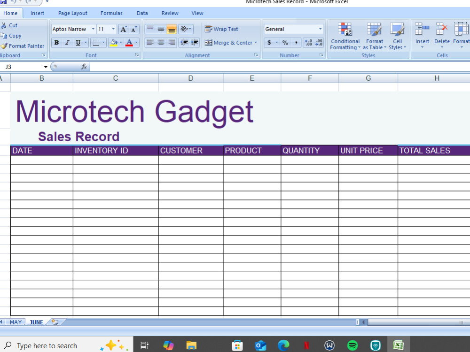Apply Comma Style format
Viewport: 470px width, 352px height.
[x=296, y=43]
